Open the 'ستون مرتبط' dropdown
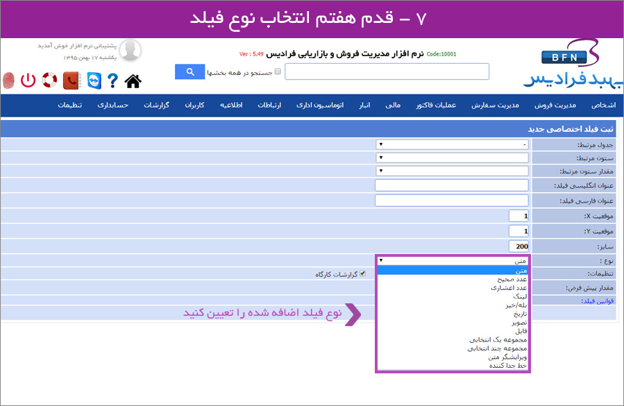The image size is (624, 406). coord(452,158)
